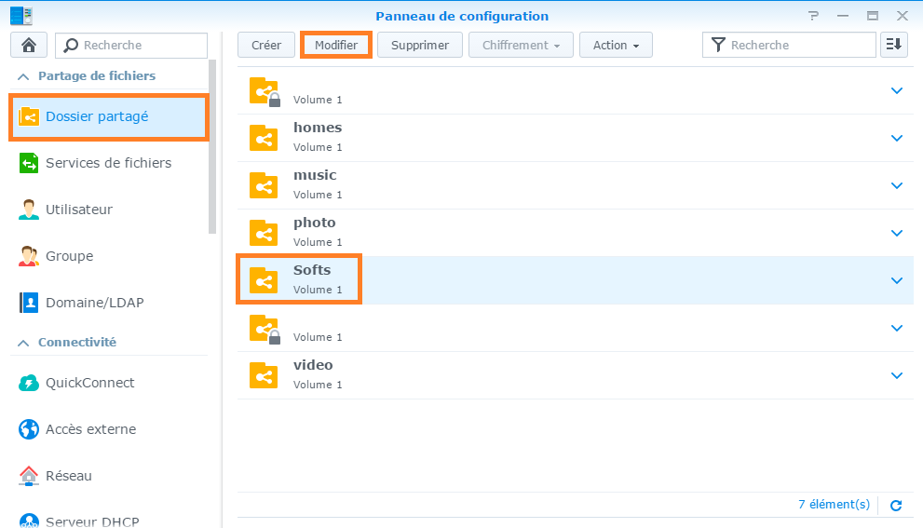This screenshot has width=923, height=528.
Task: Click the help question mark icon
Action: point(813,16)
